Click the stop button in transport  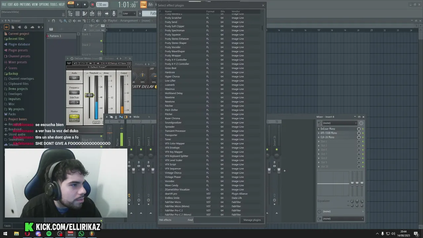85,5
